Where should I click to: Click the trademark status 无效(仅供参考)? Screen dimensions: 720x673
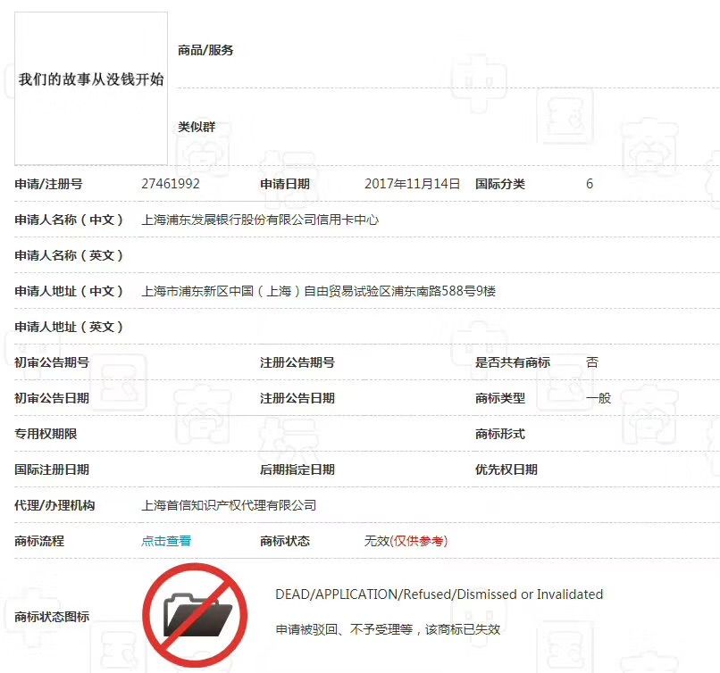click(406, 541)
